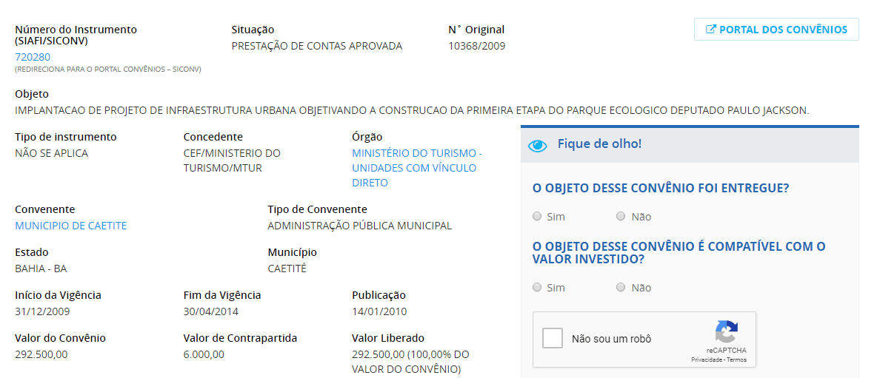Open the reCAPTCHA Termos link

[737, 360]
